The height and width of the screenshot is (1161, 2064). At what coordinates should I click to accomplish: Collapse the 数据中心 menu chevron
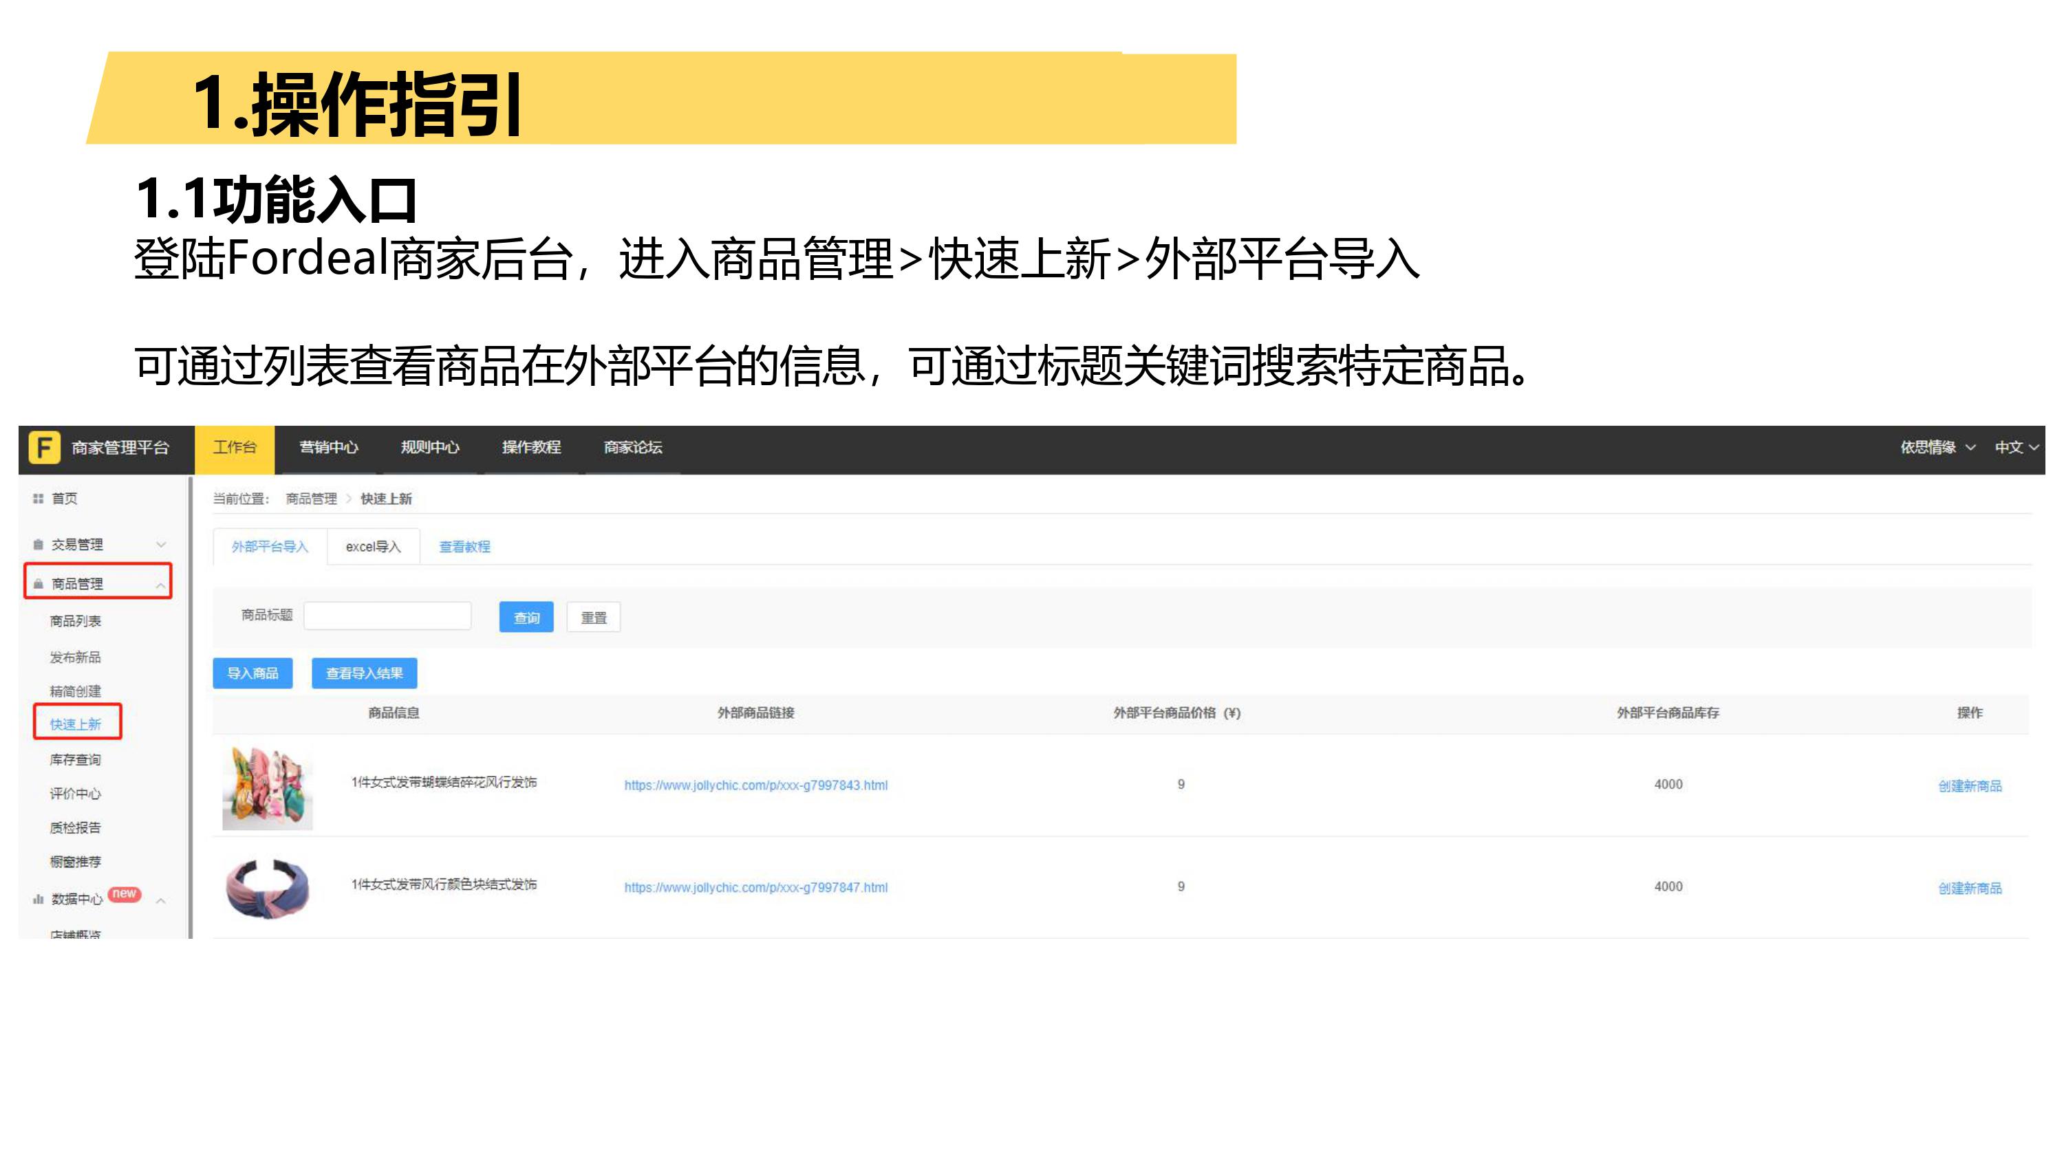pos(161,900)
